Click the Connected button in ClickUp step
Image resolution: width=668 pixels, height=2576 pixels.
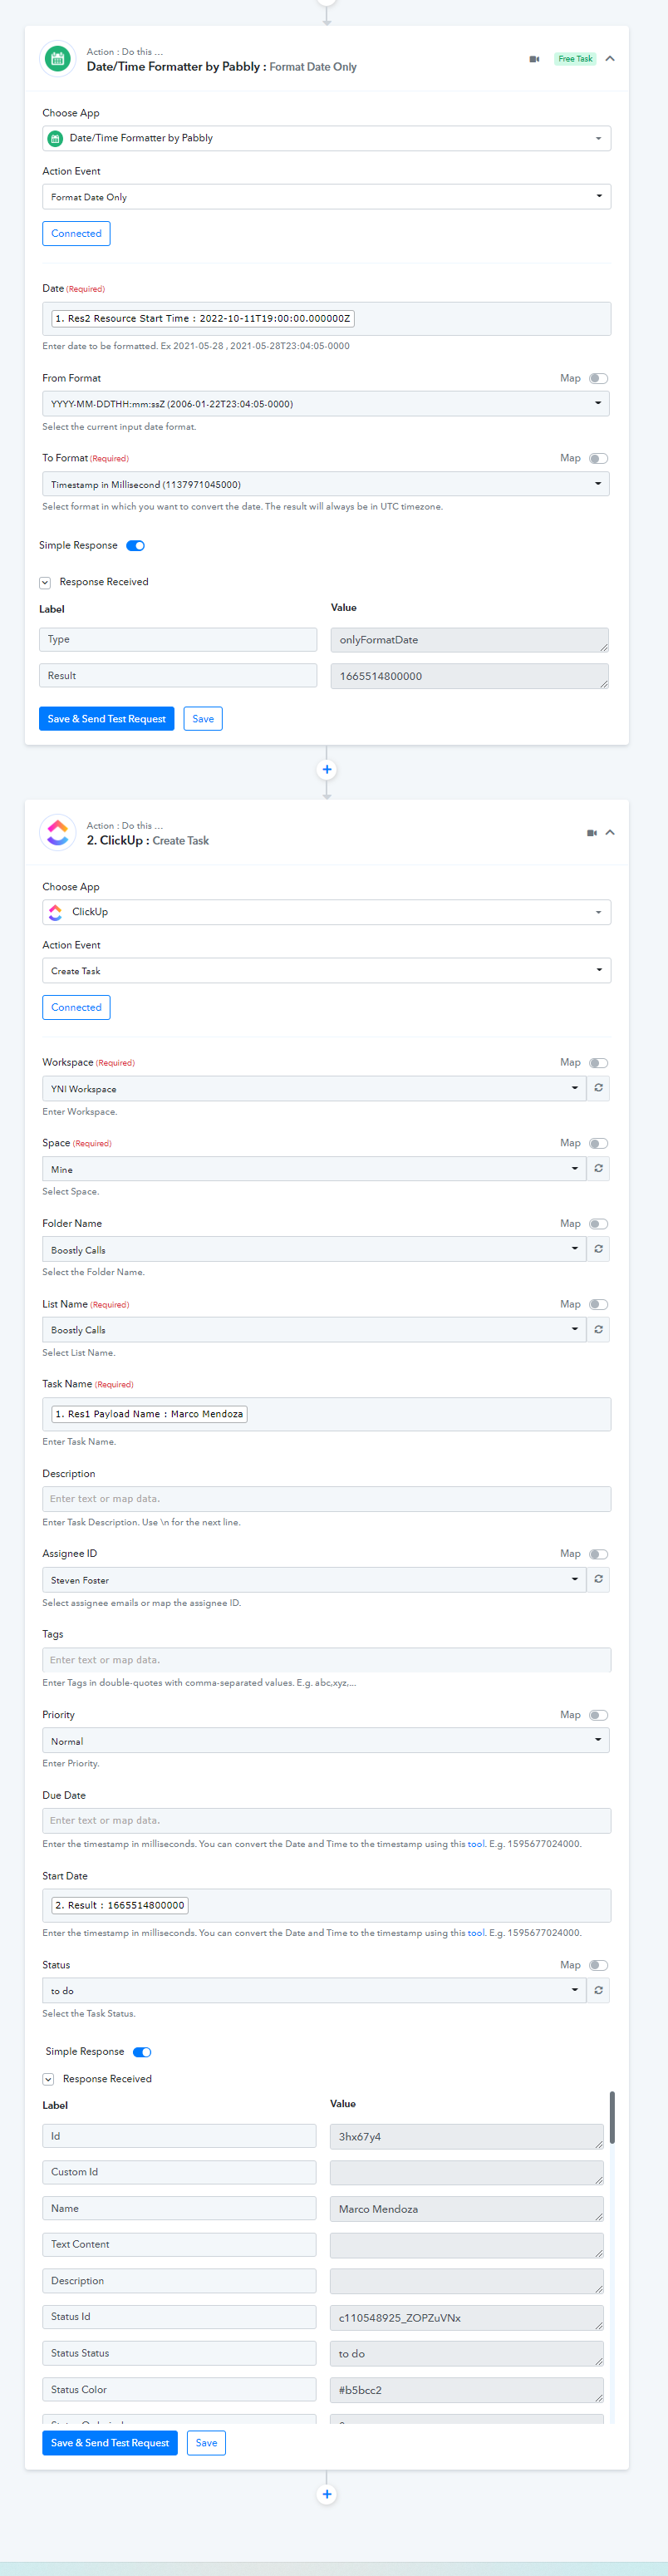pos(76,1008)
